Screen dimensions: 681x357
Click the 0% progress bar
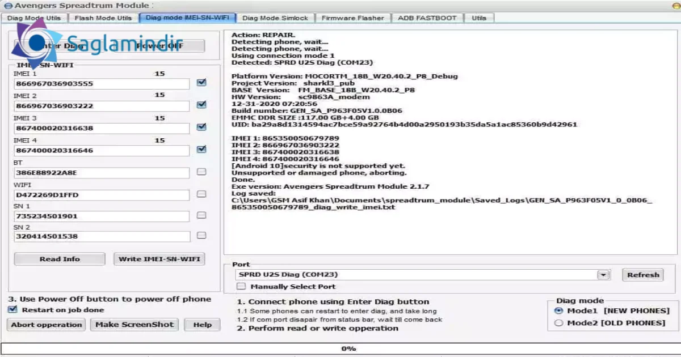pos(340,348)
